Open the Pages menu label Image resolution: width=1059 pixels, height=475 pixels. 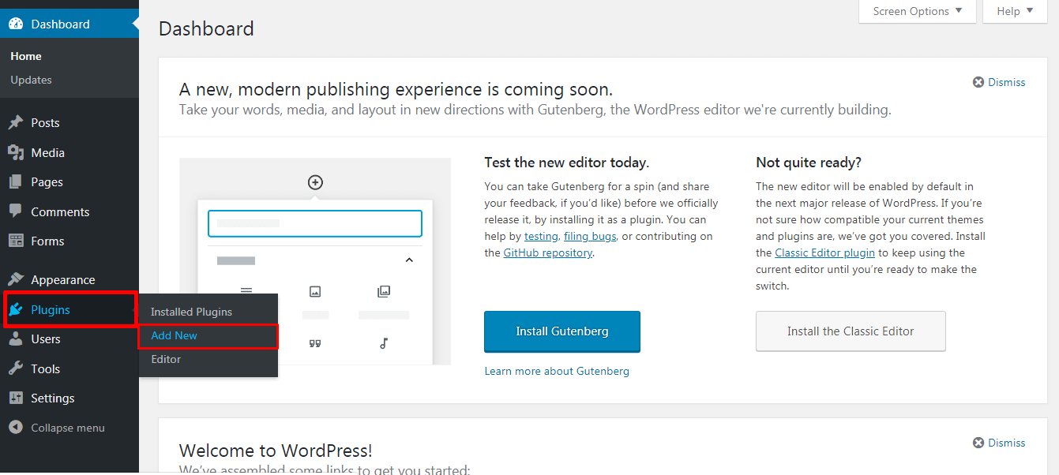pos(47,182)
